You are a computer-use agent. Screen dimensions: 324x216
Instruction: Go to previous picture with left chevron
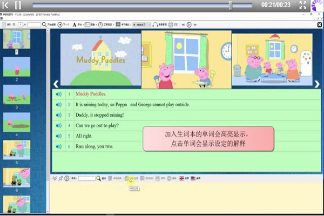coord(56,84)
